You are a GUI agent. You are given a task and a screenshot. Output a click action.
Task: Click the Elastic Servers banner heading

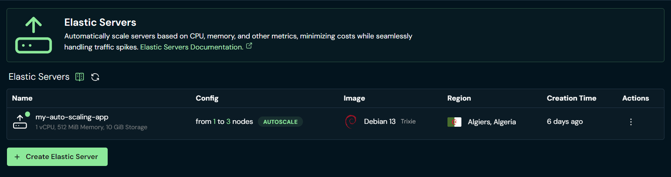[100, 22]
